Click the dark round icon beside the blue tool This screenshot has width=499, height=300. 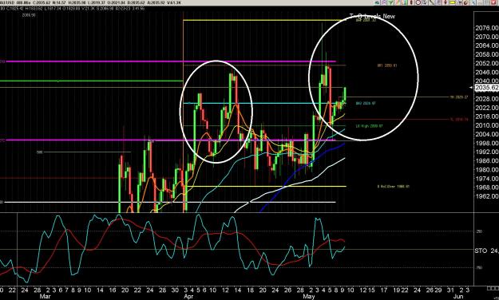coord(465,2)
